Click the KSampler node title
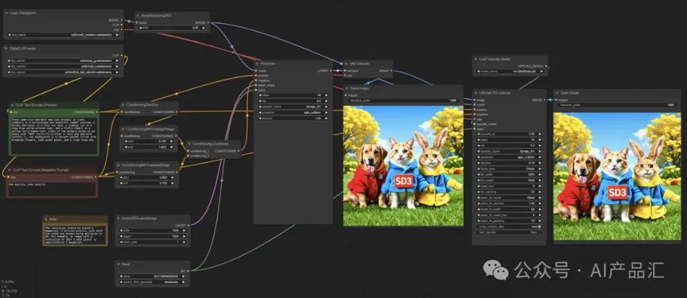The image size is (687, 298). pyautogui.click(x=268, y=64)
